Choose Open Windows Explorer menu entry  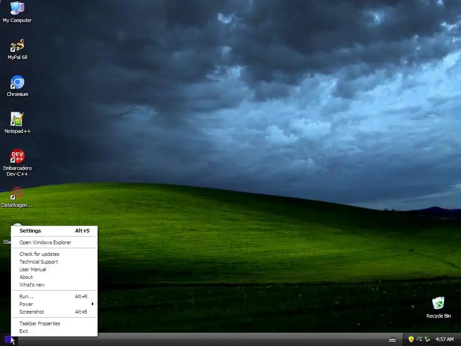(x=54, y=242)
